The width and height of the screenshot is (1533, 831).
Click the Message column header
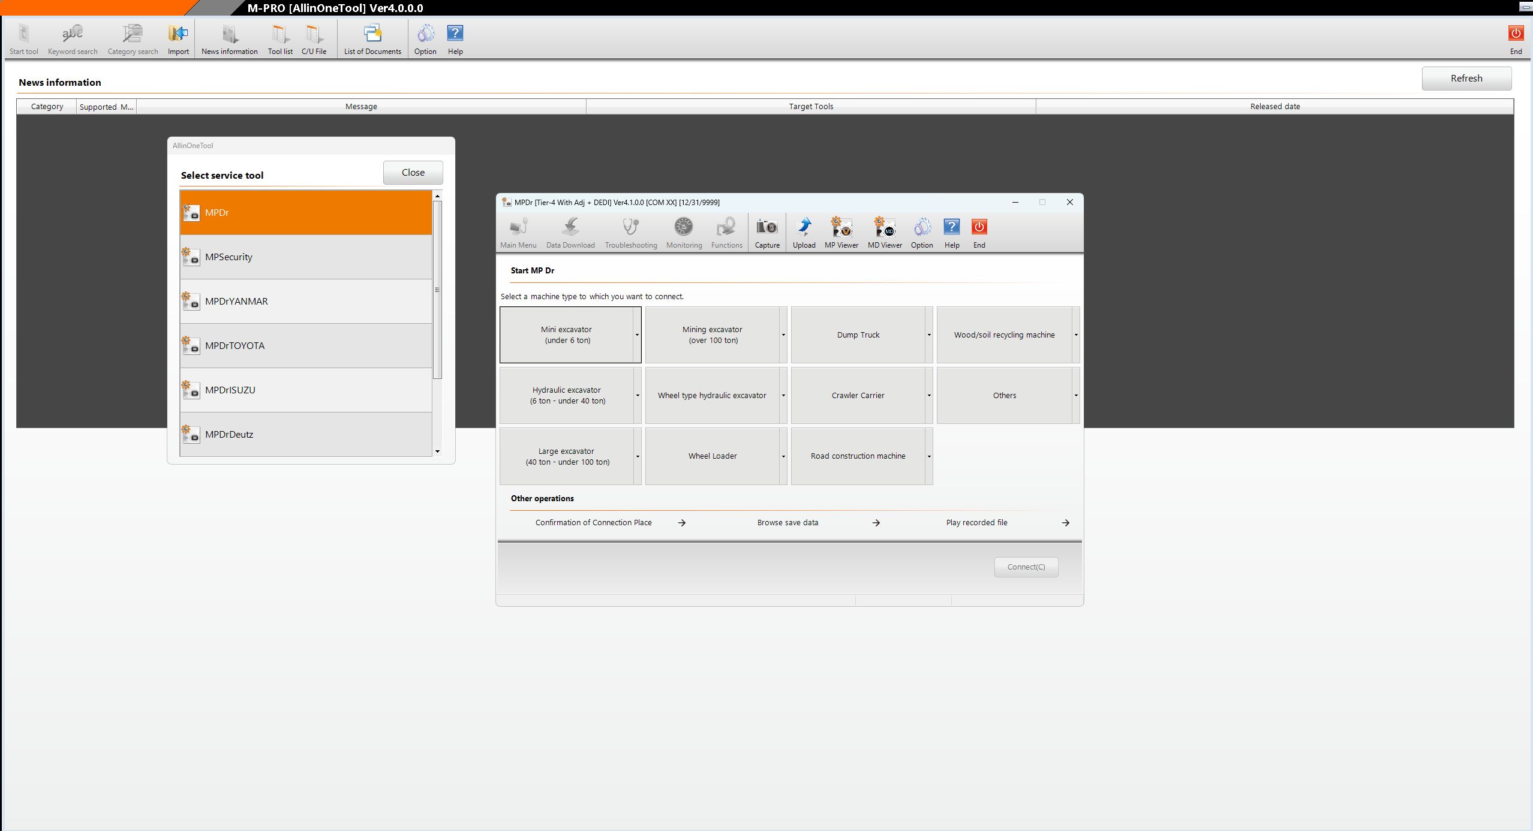coord(361,107)
